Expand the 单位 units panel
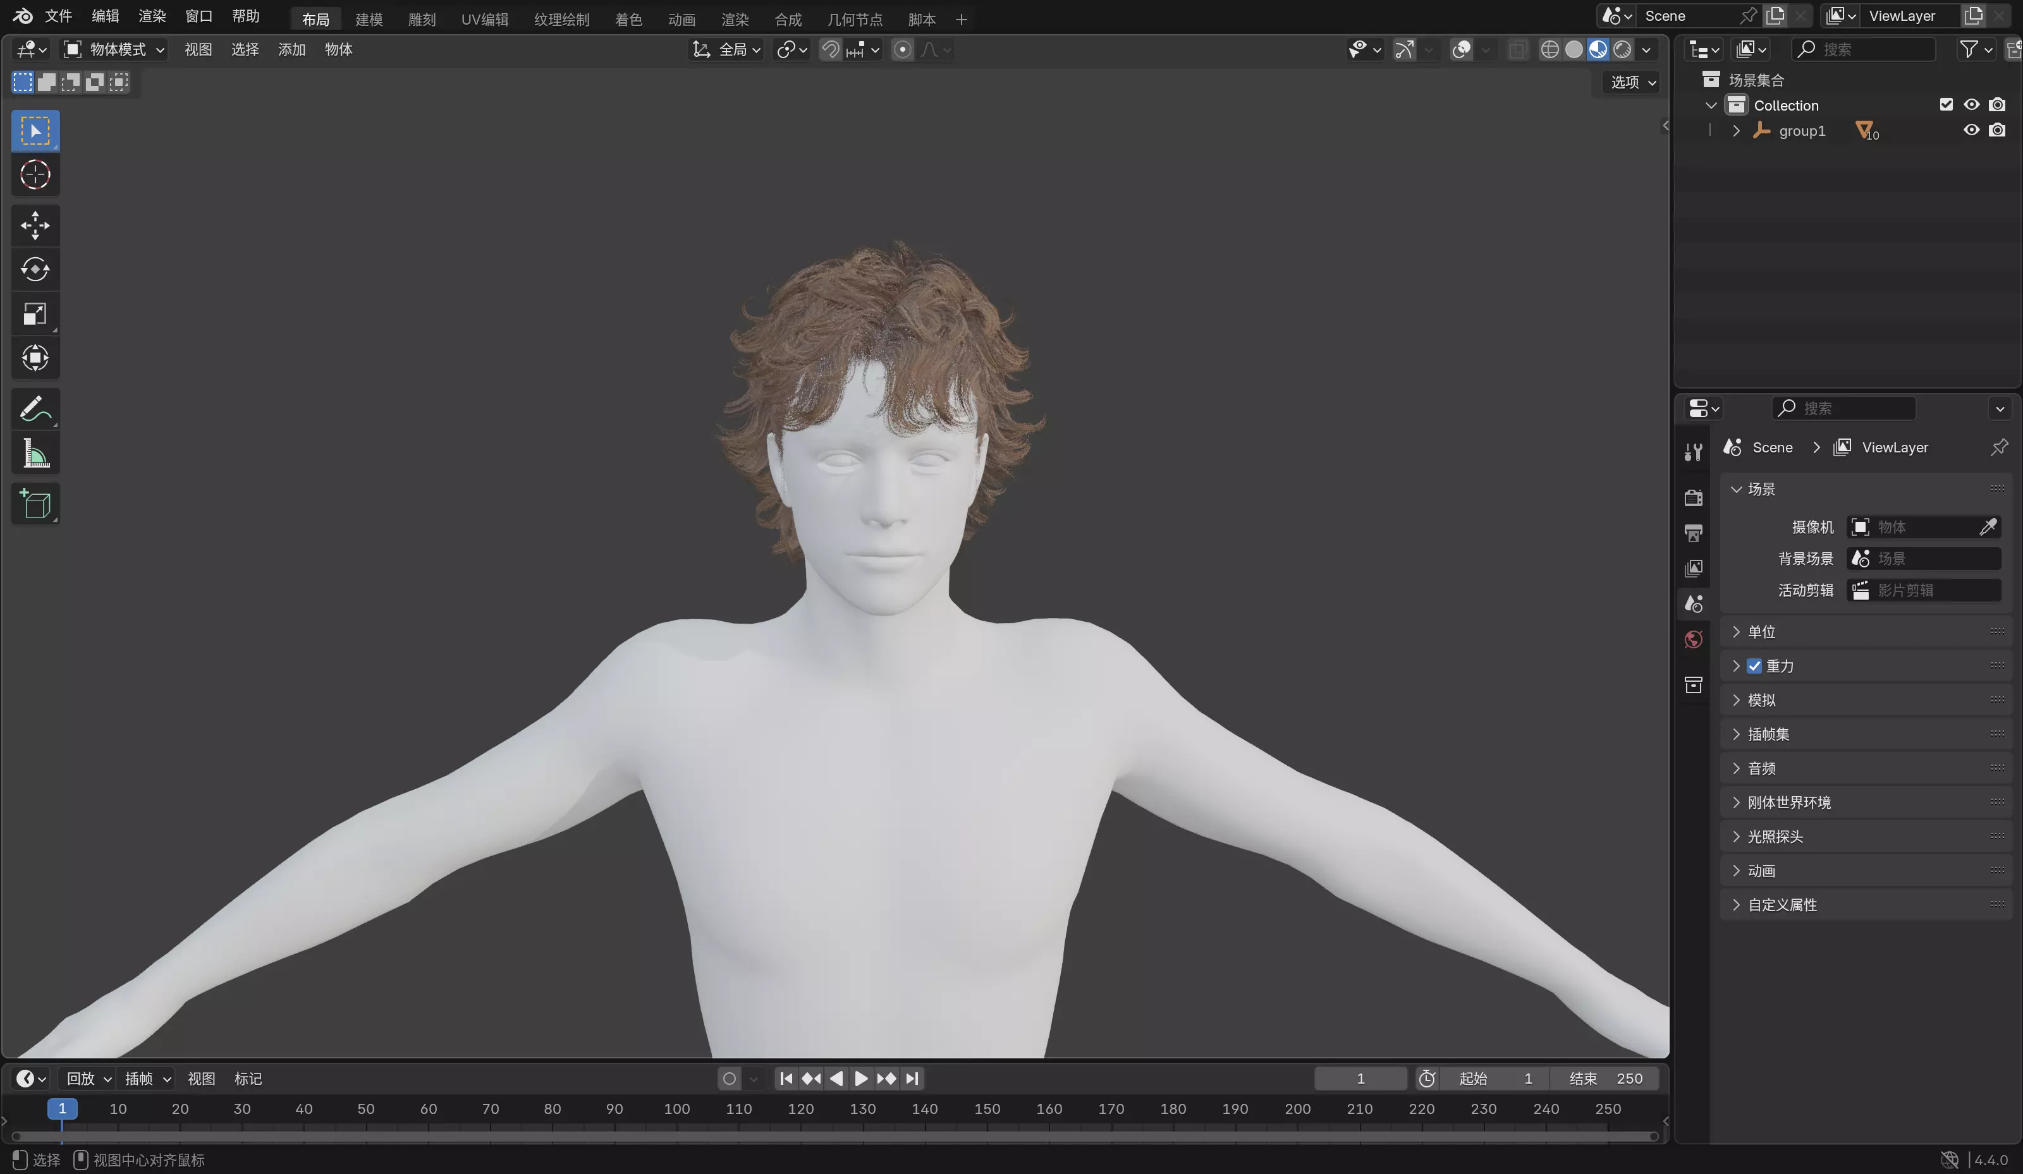This screenshot has width=2023, height=1174. [1866, 631]
